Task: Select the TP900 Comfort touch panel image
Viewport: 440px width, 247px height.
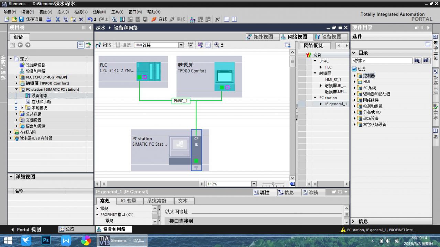Action: [224, 76]
